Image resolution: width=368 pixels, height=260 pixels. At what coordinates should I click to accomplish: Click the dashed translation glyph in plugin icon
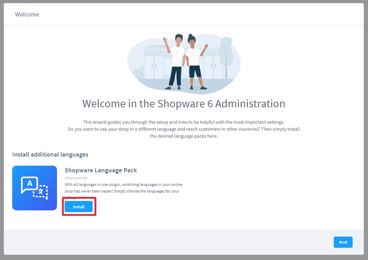tap(41, 192)
